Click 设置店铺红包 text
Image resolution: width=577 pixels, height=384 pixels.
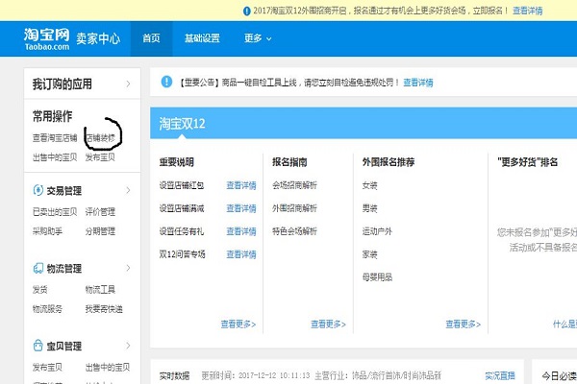point(182,185)
